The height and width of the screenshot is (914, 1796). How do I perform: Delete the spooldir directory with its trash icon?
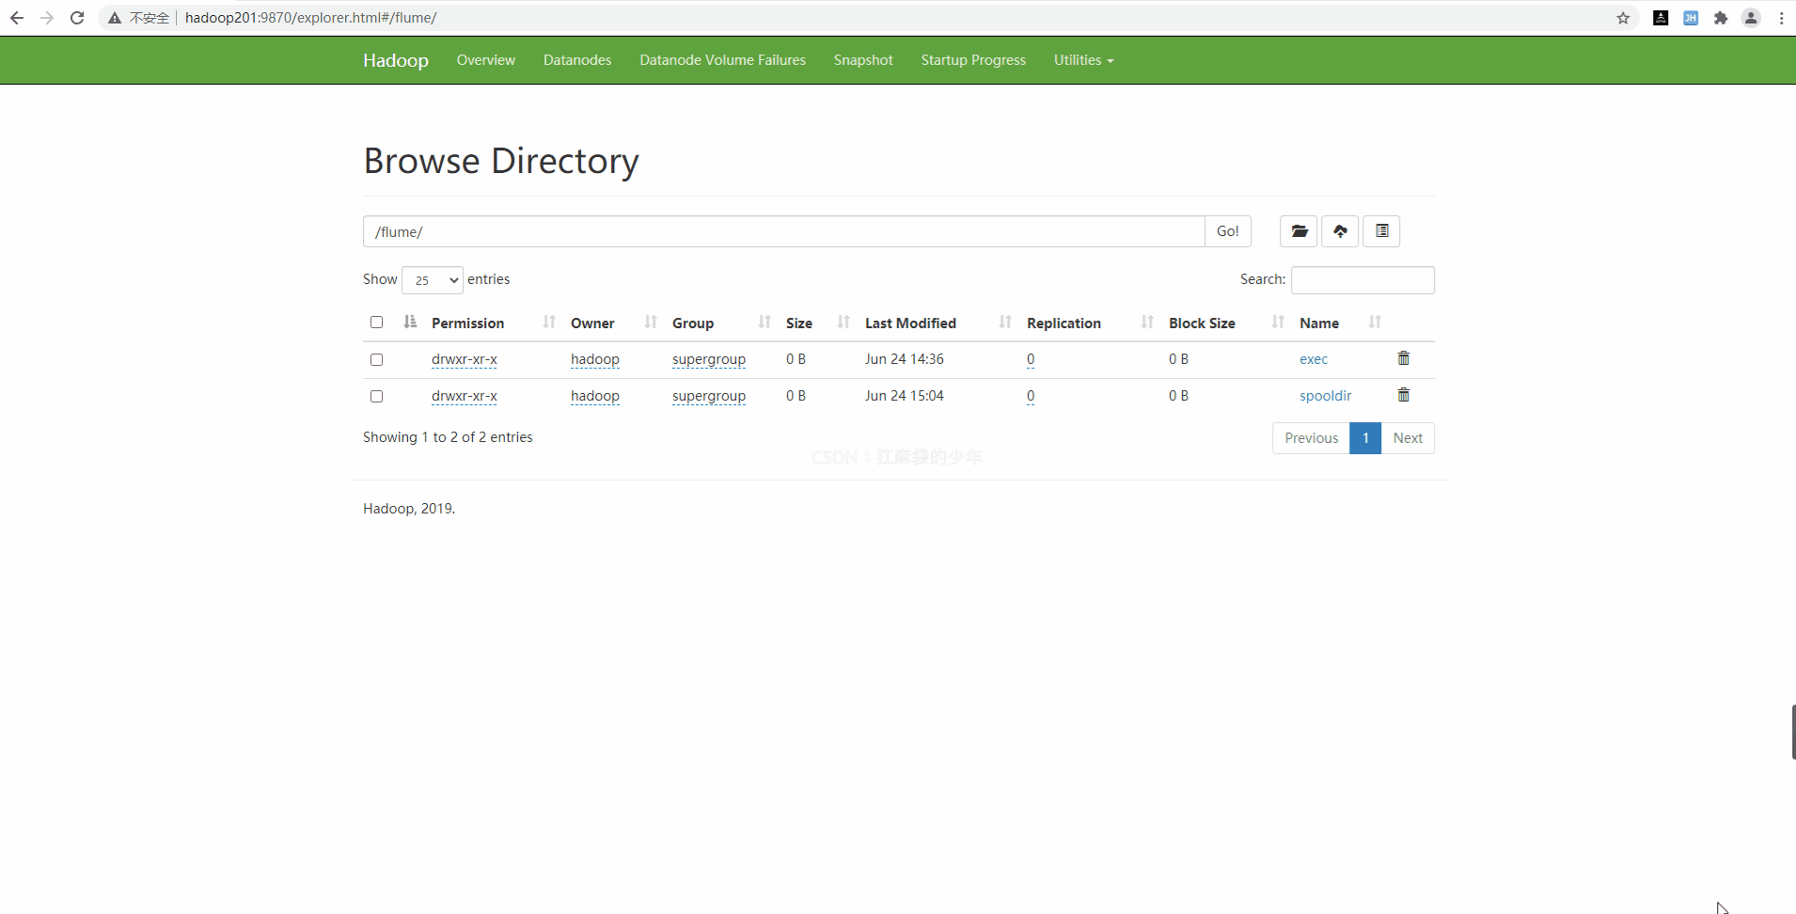click(x=1403, y=395)
